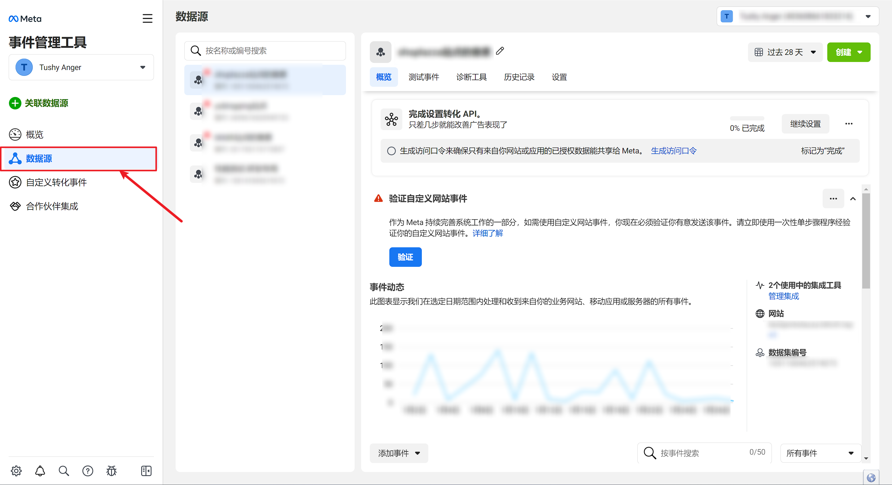Viewport: 892px width, 485px height.
Task: Click the activity pulse icon by 集成工具
Action: (760, 285)
